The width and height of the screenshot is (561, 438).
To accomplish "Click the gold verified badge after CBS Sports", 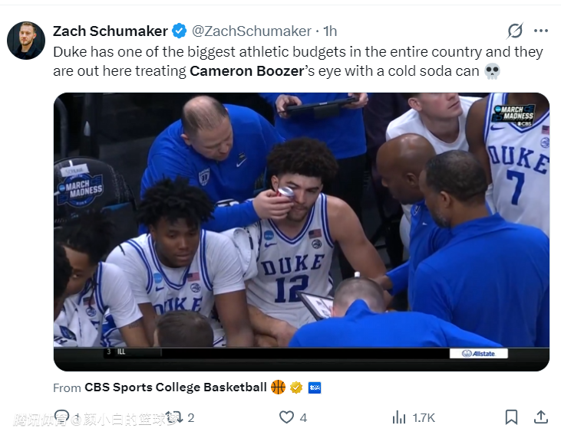I will 296,387.
